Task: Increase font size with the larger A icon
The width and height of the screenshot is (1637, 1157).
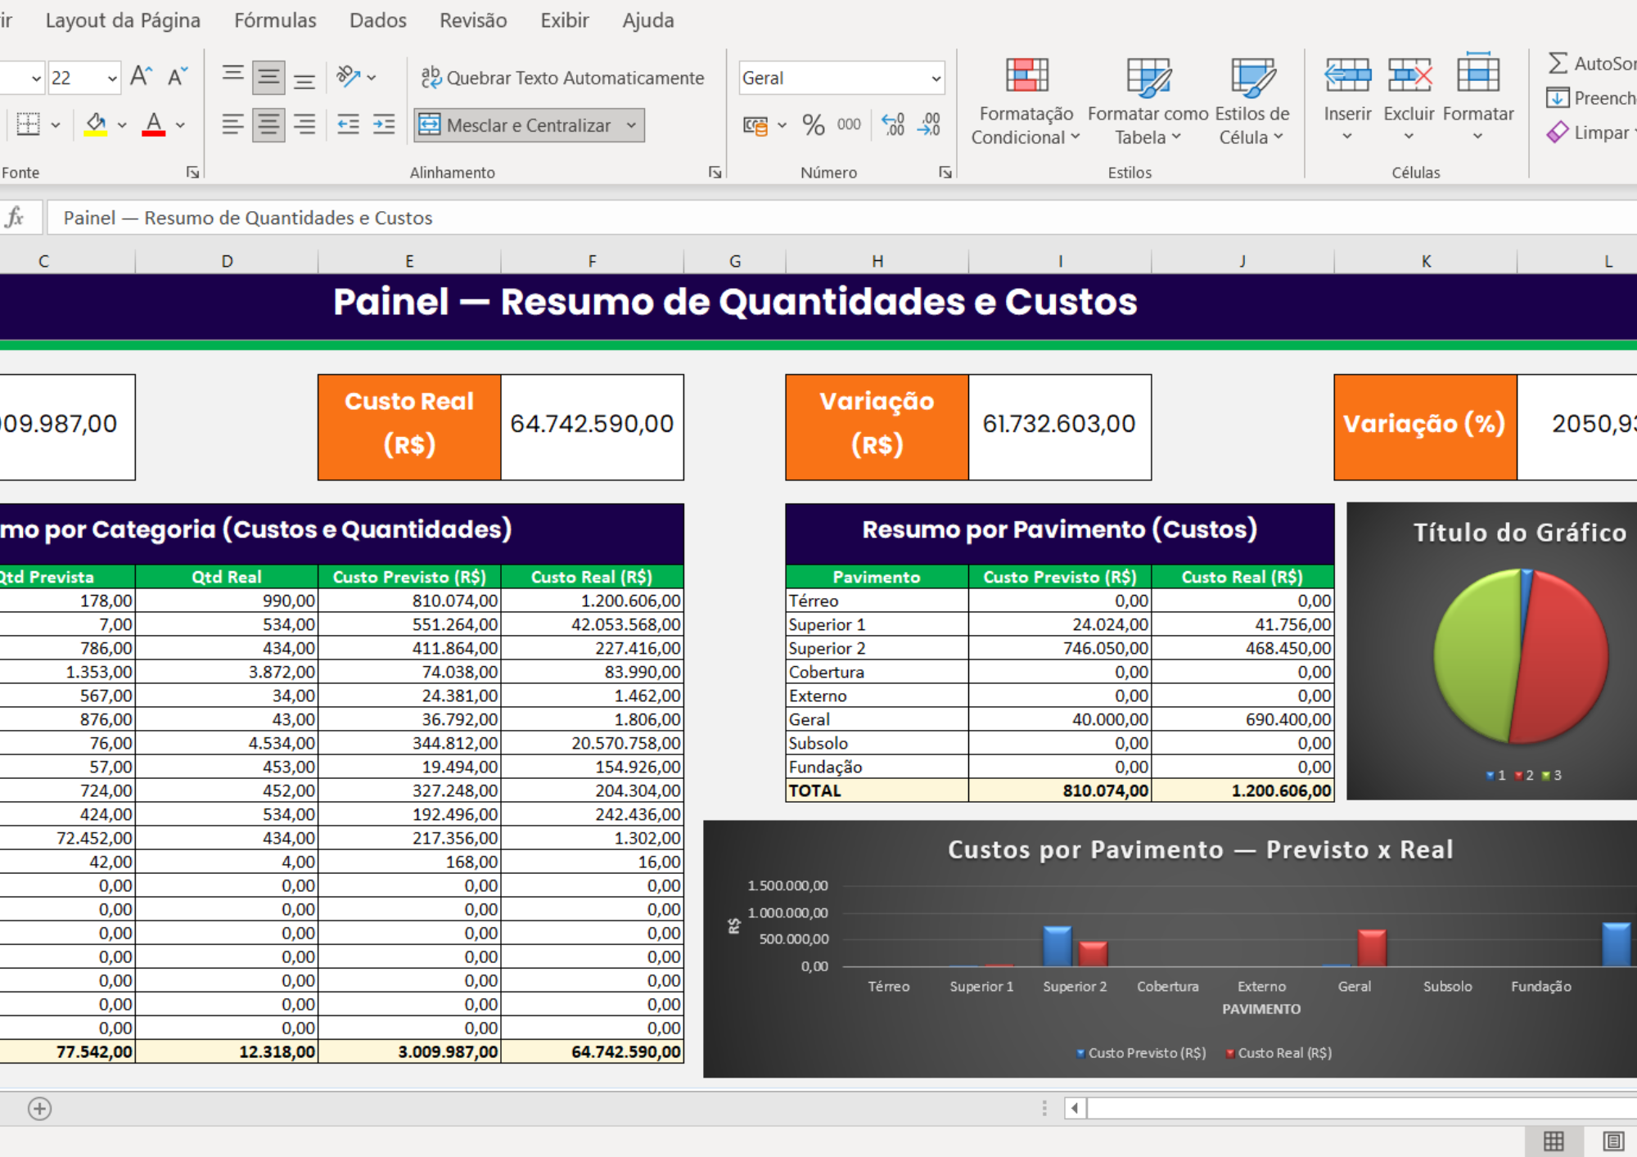Action: (141, 77)
